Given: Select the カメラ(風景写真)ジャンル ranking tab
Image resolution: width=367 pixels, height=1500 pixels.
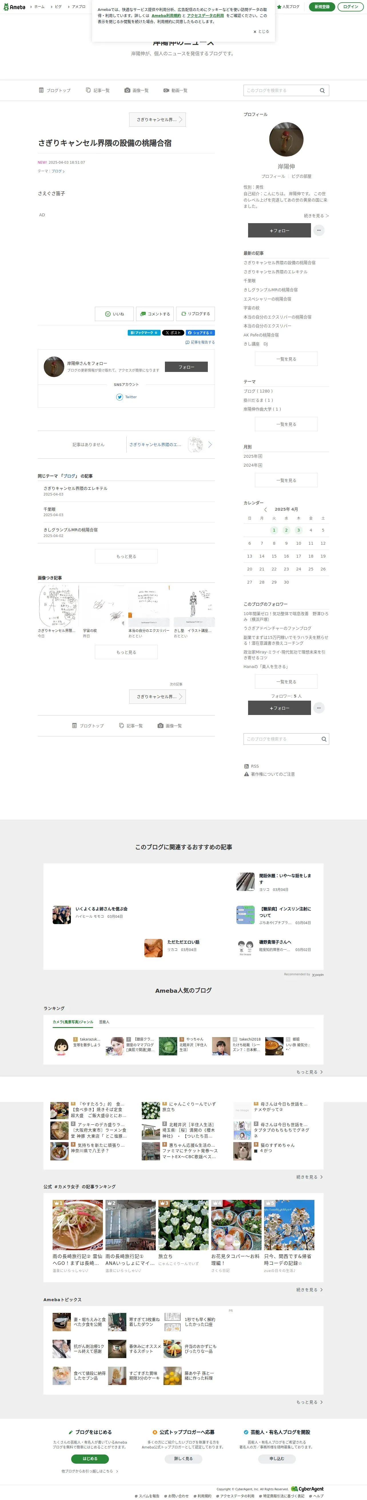Looking at the screenshot, I should (x=73, y=1022).
